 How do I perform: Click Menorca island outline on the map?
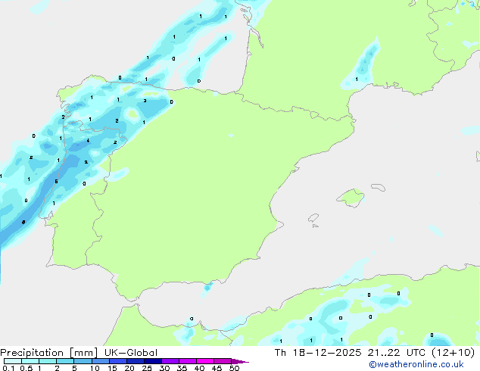coord(378,187)
